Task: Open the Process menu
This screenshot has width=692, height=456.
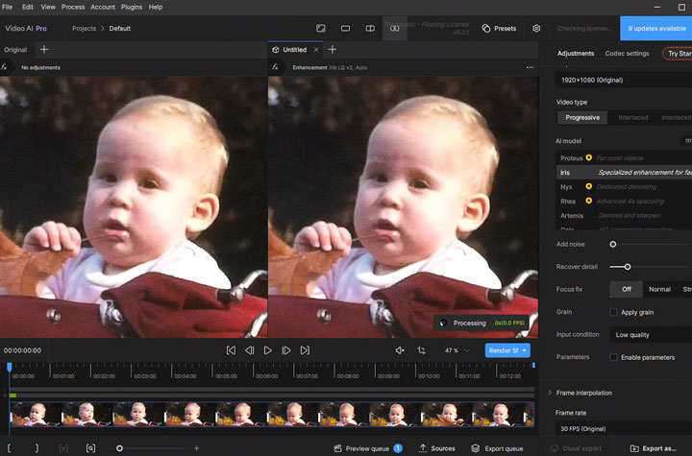Action: point(73,7)
